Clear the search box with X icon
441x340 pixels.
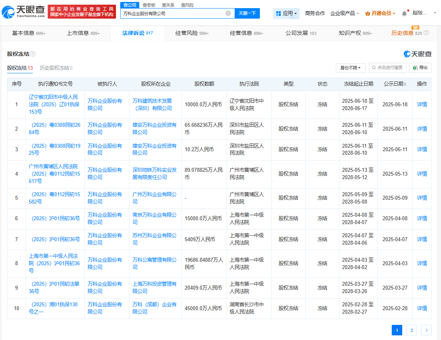coord(228,13)
